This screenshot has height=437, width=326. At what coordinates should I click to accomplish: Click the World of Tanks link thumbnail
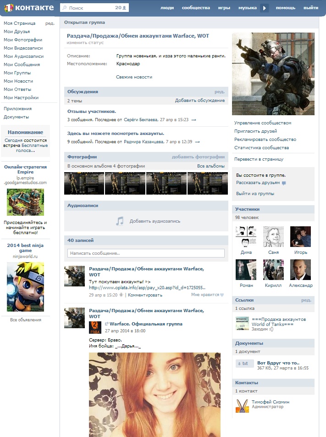pos(242,323)
